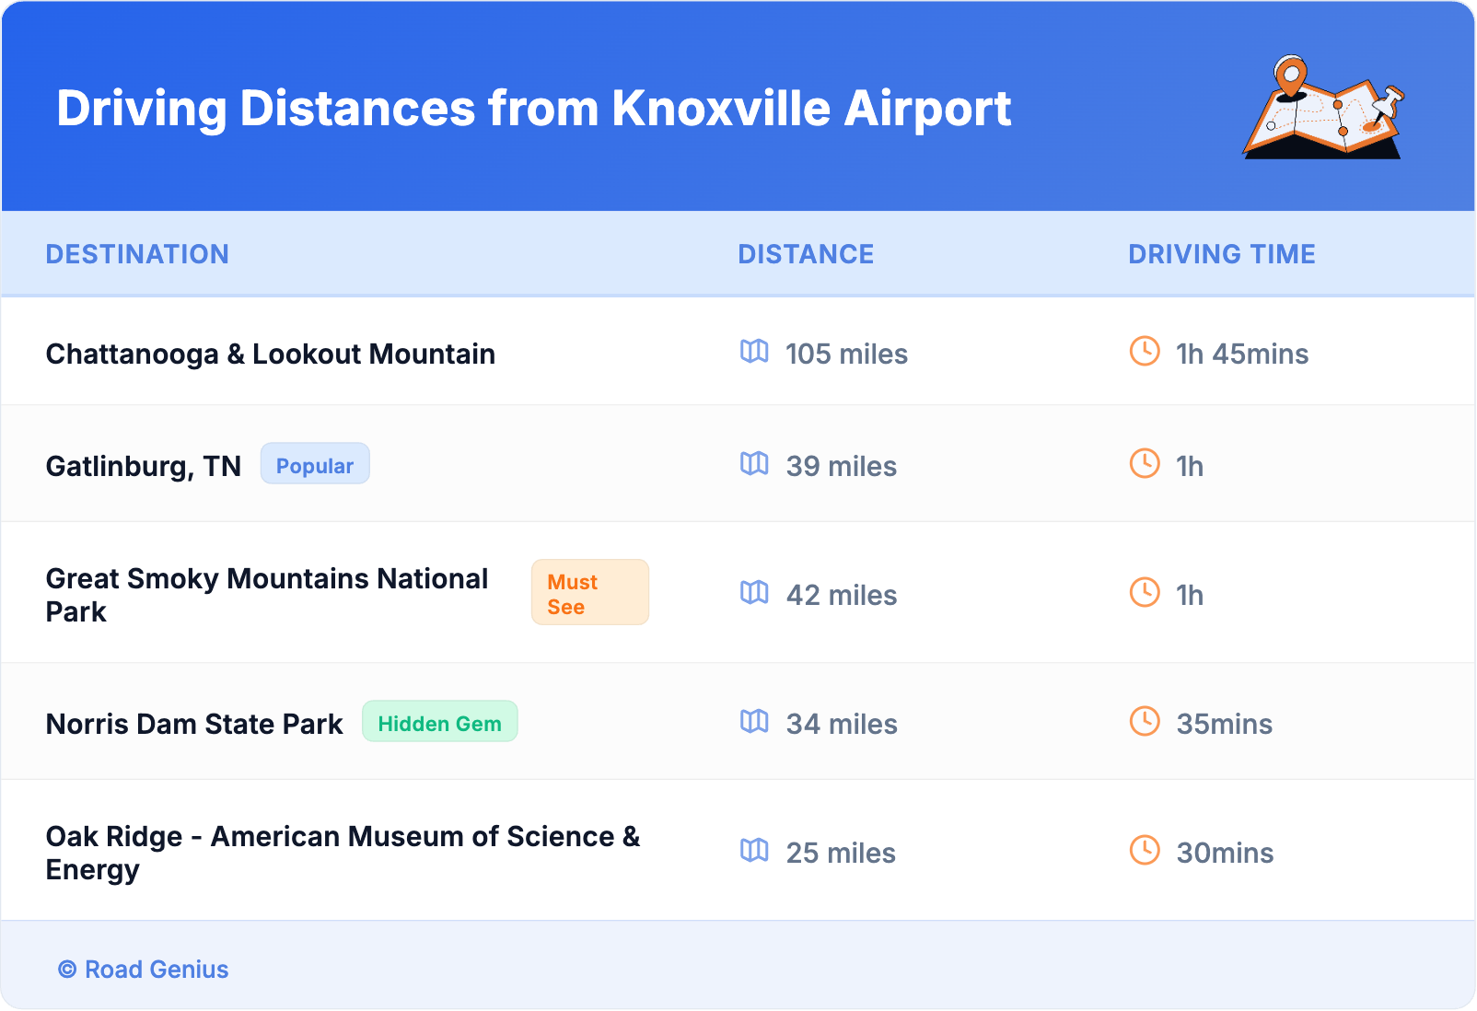Click the clock icon beside 30mins
The width and height of the screenshot is (1477, 1011).
1145,851
